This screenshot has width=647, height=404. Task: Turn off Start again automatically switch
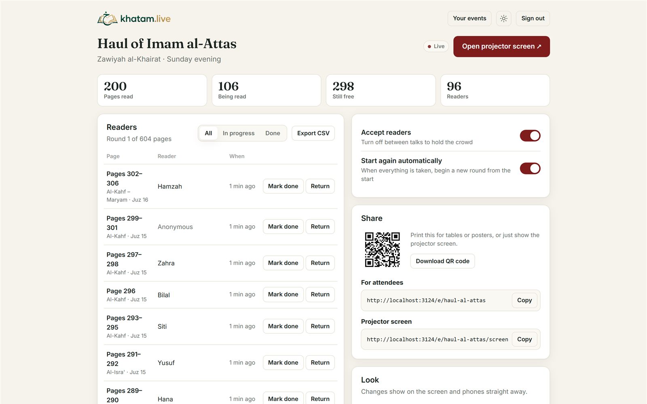tap(530, 168)
